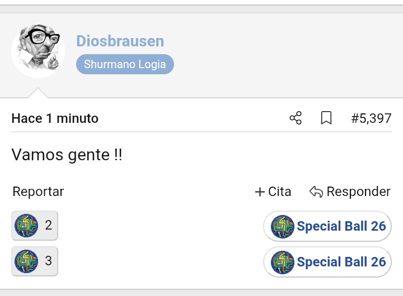Screen dimensions: 403x296
Task: Click the globe ball icon beside count 2
Action: point(26,226)
